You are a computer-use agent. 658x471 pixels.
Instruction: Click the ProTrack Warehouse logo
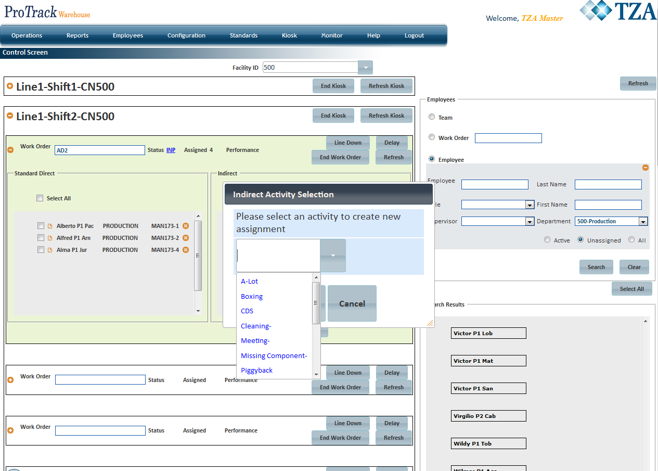coord(47,11)
